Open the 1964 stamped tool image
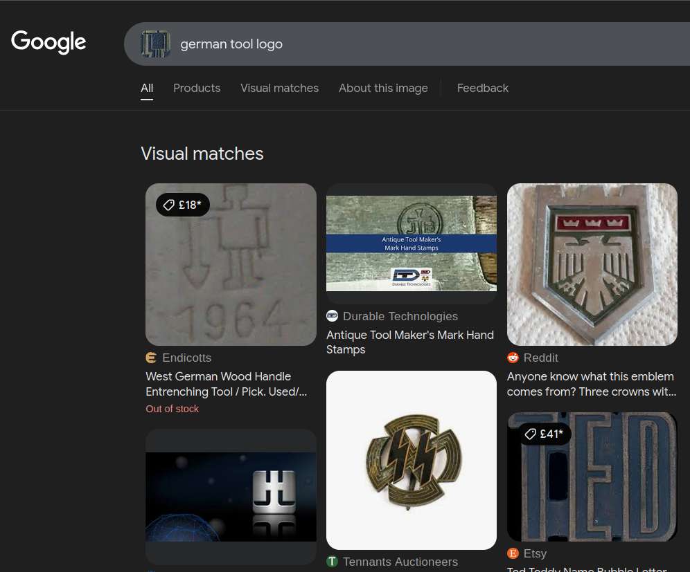Screen dimensions: 690x572 [x=231, y=264]
